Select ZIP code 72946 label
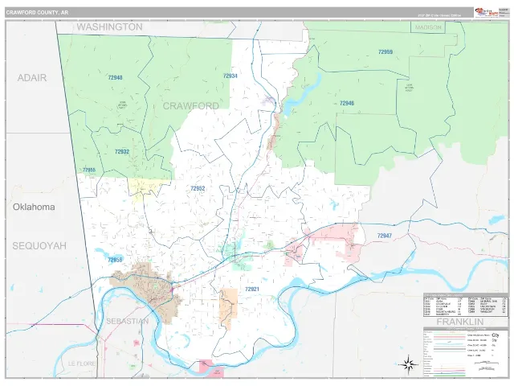The image size is (514, 386). point(346,104)
